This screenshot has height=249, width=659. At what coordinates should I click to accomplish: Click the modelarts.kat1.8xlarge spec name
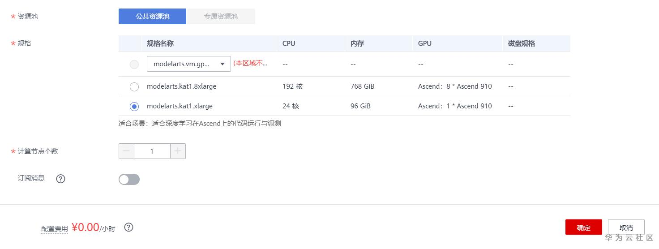coord(181,86)
